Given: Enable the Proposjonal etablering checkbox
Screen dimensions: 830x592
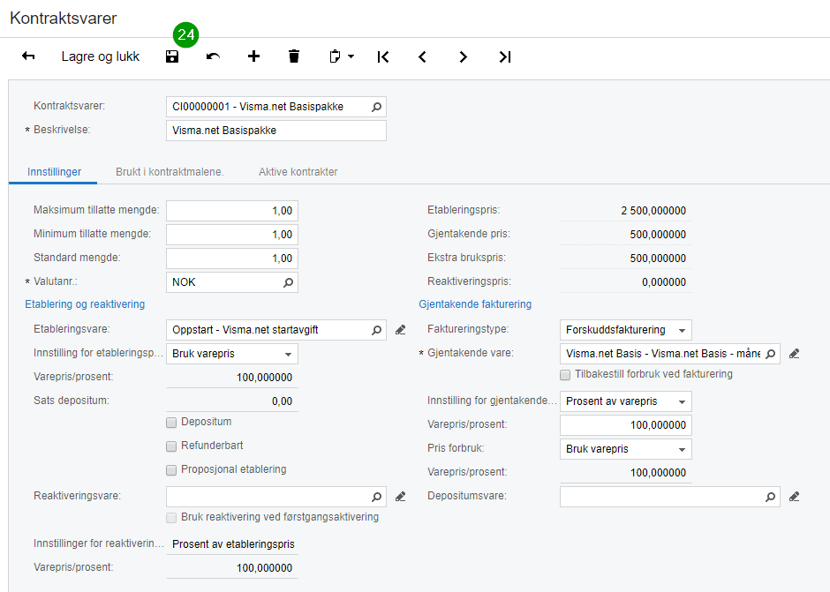Looking at the screenshot, I should click(x=171, y=470).
